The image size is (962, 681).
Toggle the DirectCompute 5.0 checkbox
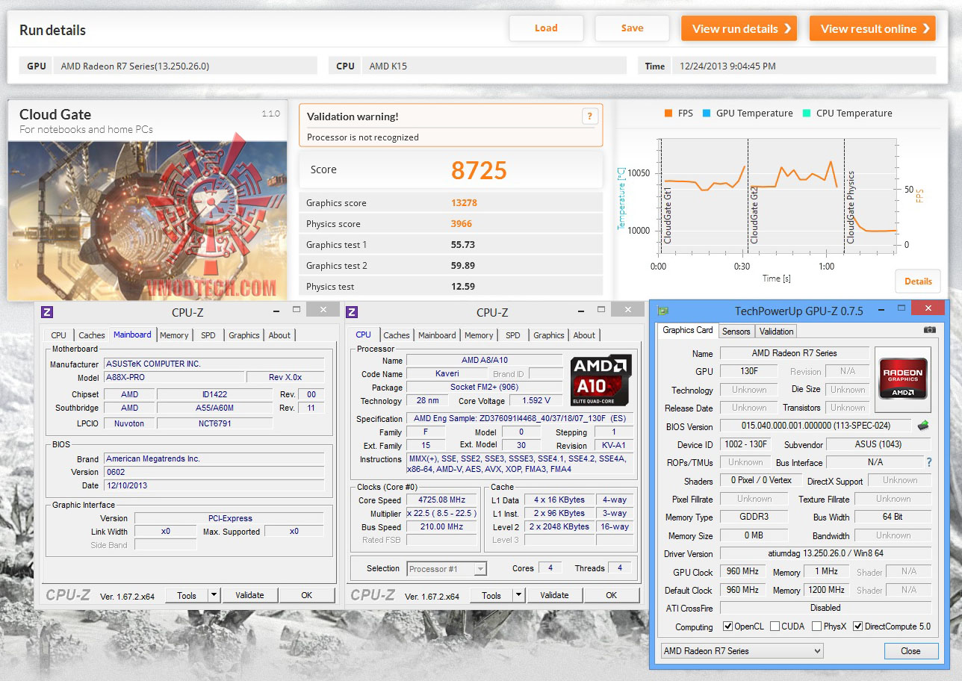857,626
